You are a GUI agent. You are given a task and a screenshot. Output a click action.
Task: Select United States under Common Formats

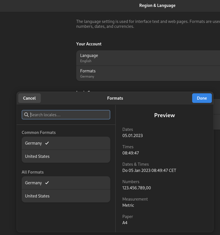coord(66,156)
